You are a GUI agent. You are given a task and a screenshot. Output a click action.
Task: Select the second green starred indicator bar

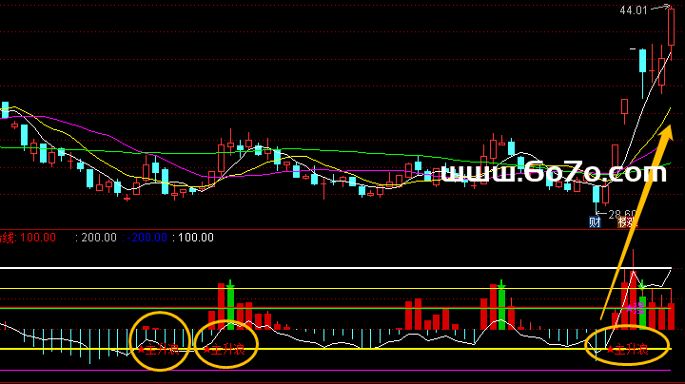pos(500,306)
